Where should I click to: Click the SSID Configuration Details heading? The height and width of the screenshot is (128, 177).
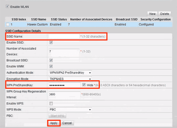[23, 31]
